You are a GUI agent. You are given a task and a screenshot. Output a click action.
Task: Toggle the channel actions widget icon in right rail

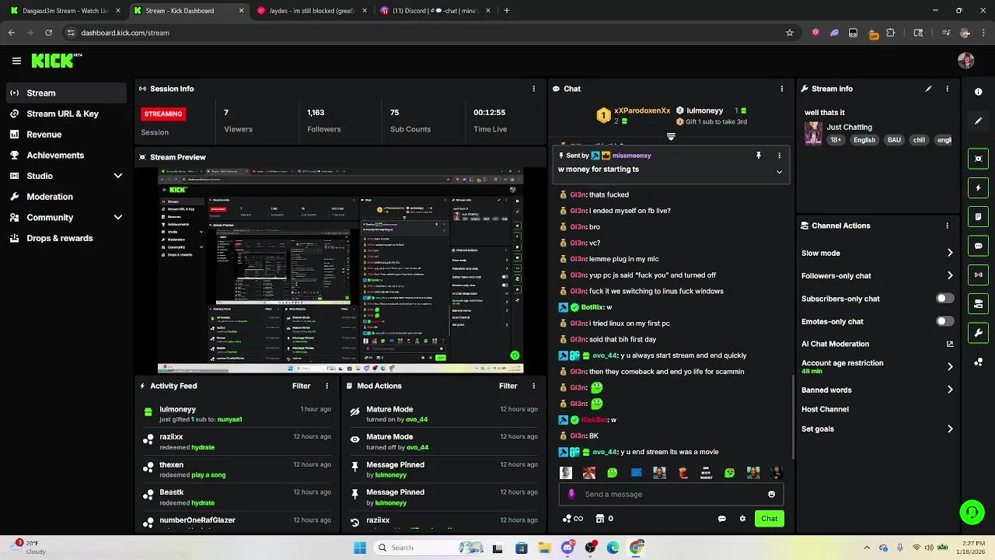pos(978,303)
